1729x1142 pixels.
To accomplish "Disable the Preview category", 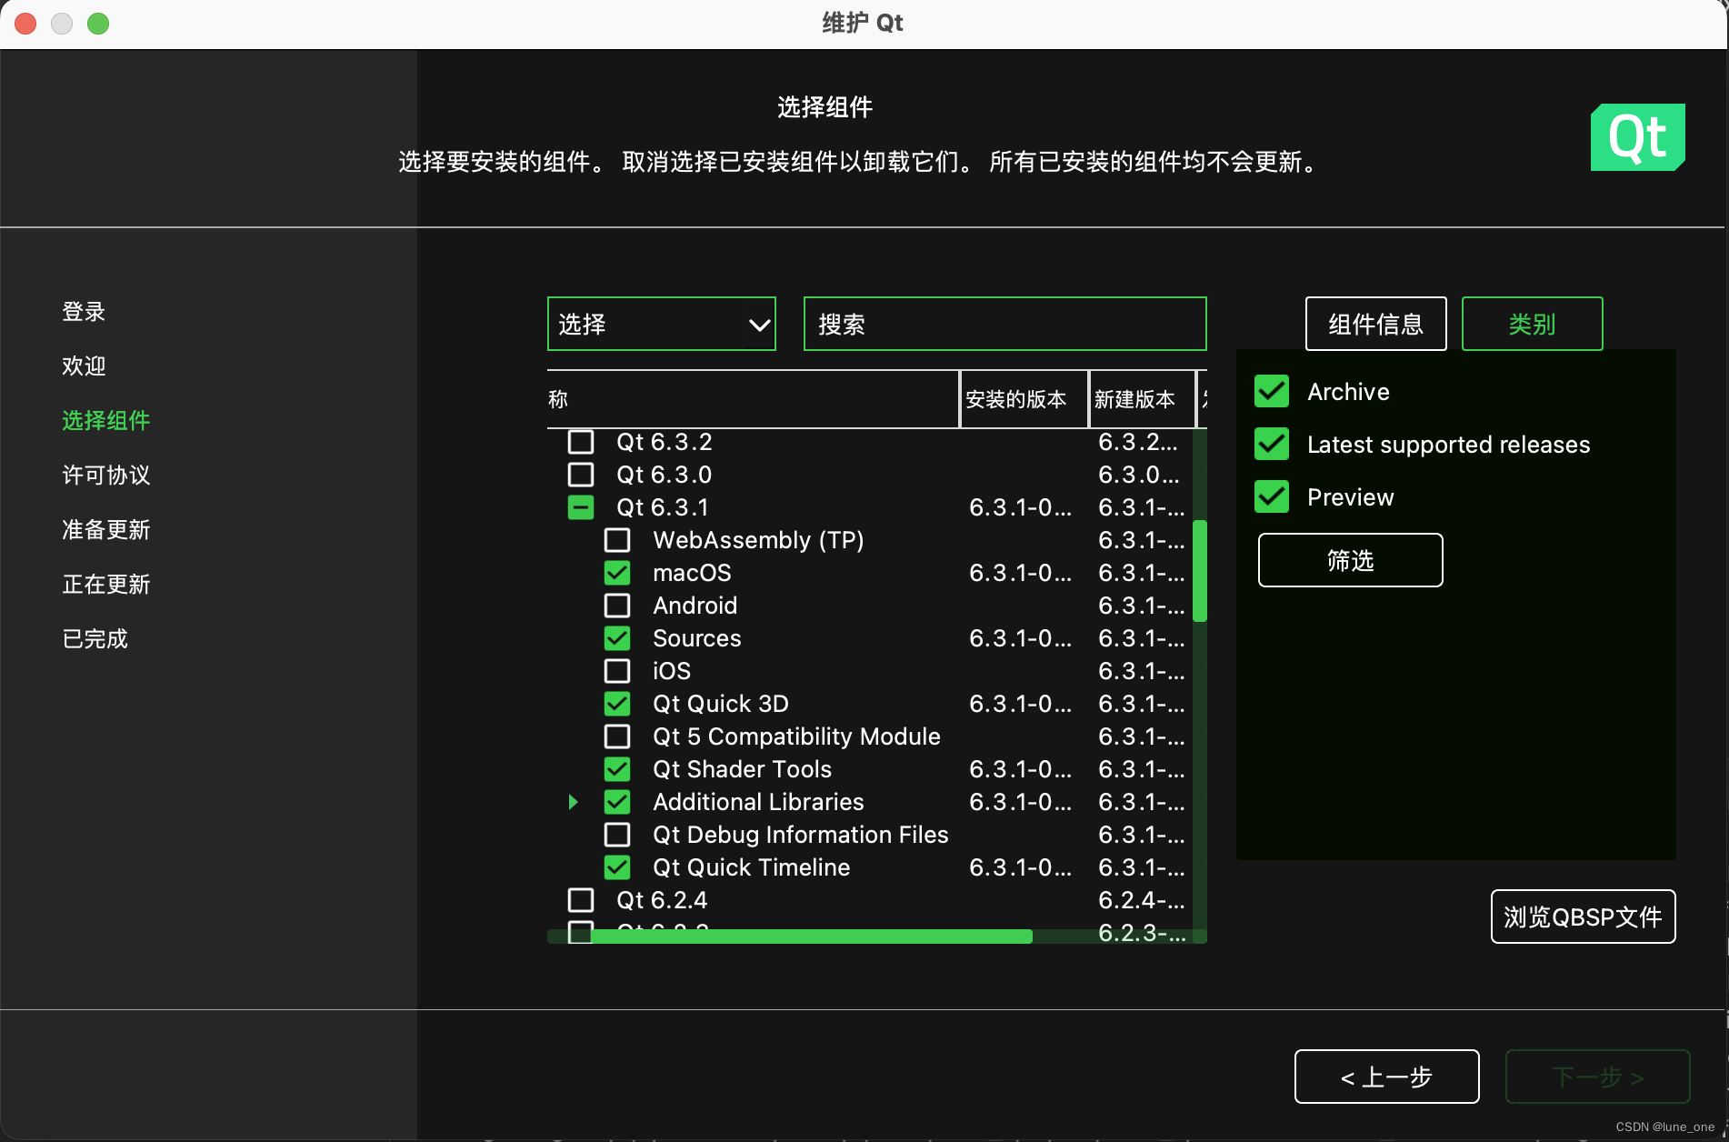I will 1271,496.
